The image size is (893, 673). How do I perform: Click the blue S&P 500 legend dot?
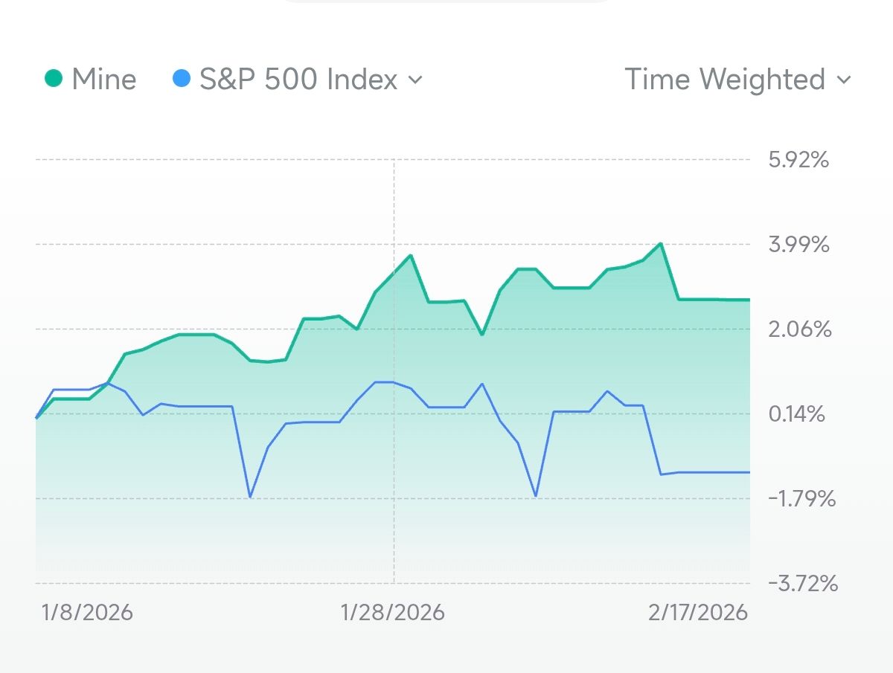[181, 78]
